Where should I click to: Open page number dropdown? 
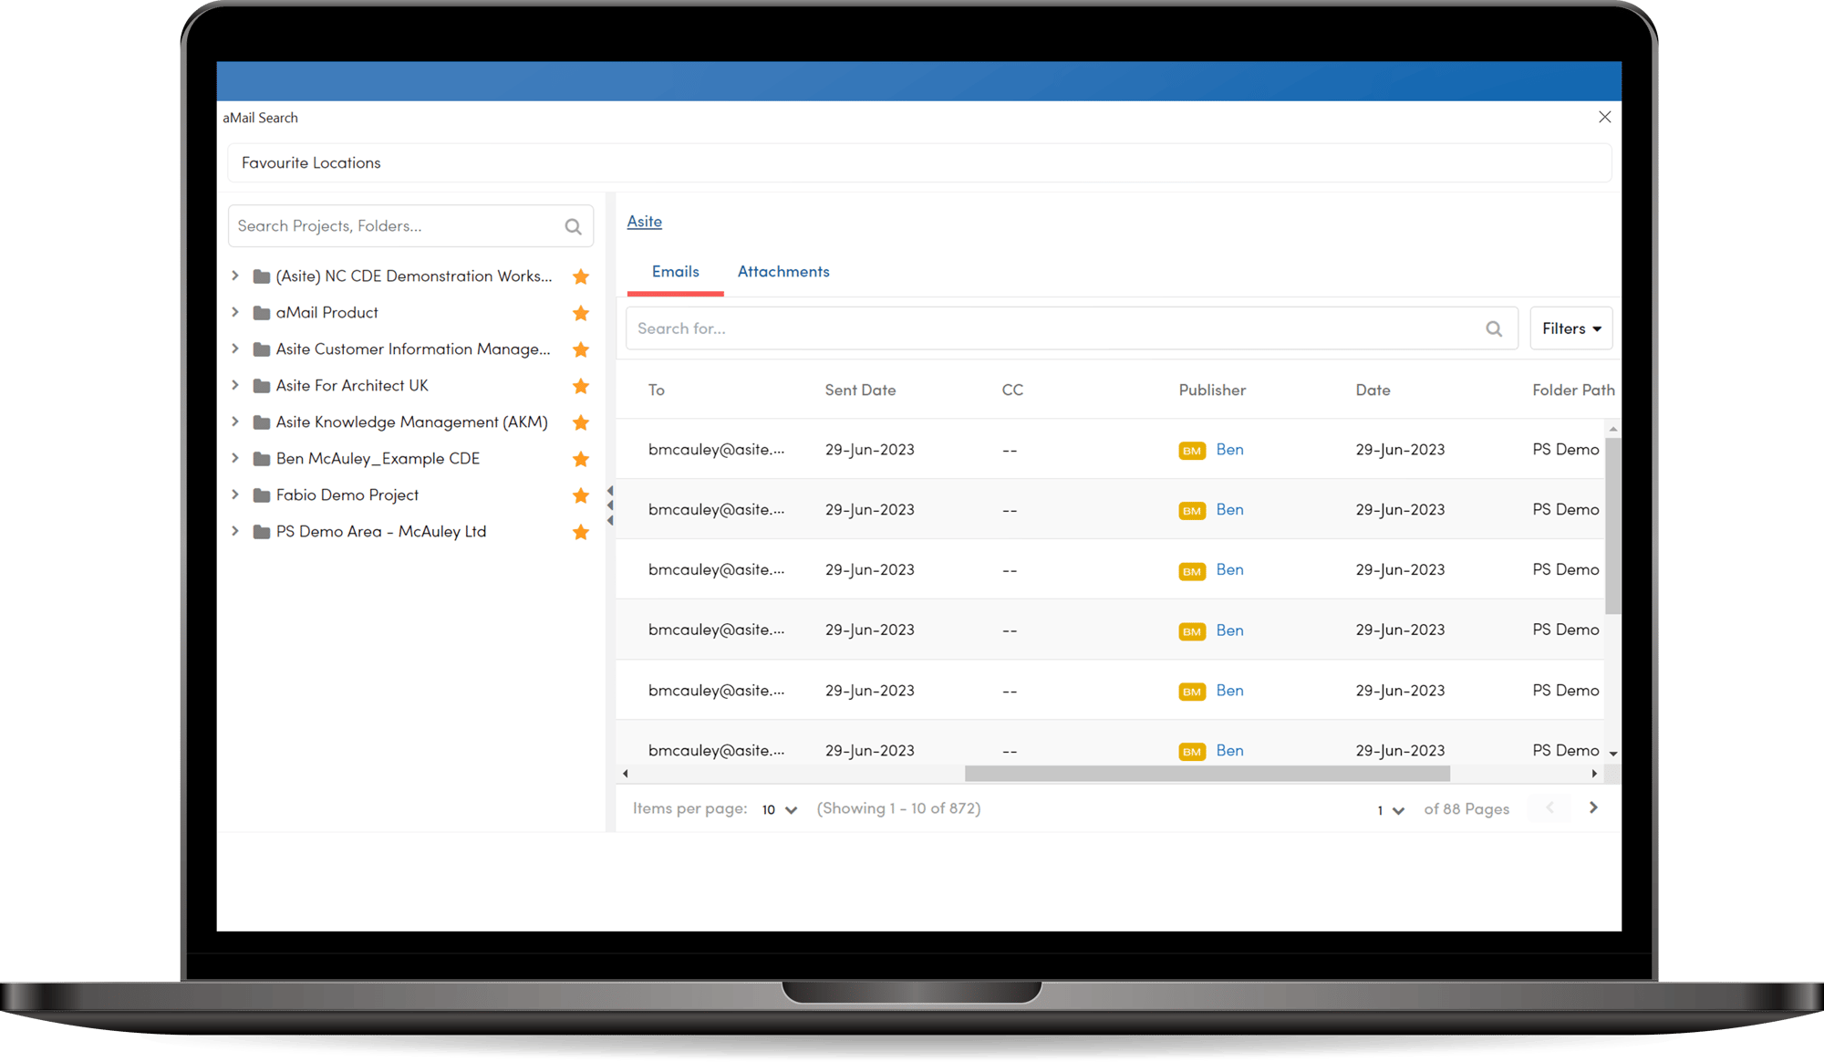pos(1391,810)
